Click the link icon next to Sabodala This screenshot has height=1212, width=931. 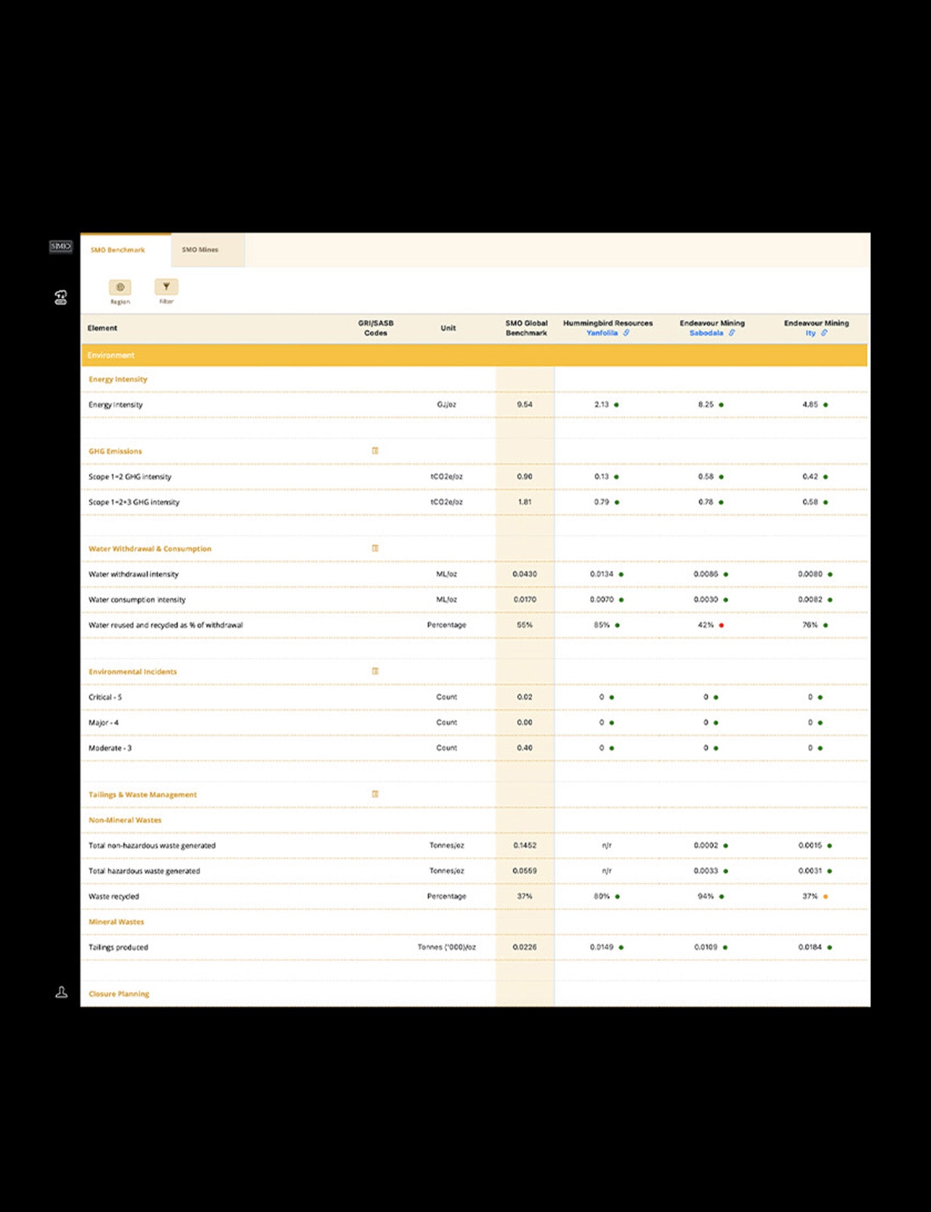(732, 333)
